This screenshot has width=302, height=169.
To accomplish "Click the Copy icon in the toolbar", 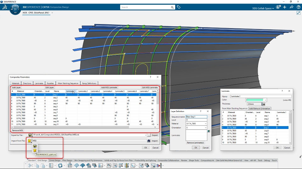I will (x=37, y=166).
